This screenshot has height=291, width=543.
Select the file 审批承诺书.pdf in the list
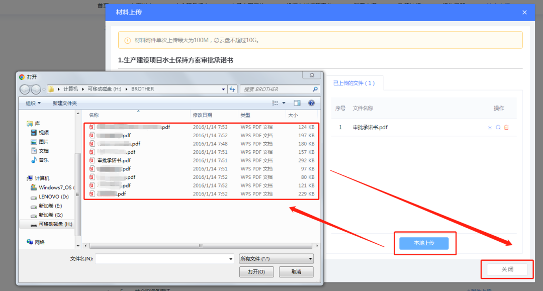(202, 160)
